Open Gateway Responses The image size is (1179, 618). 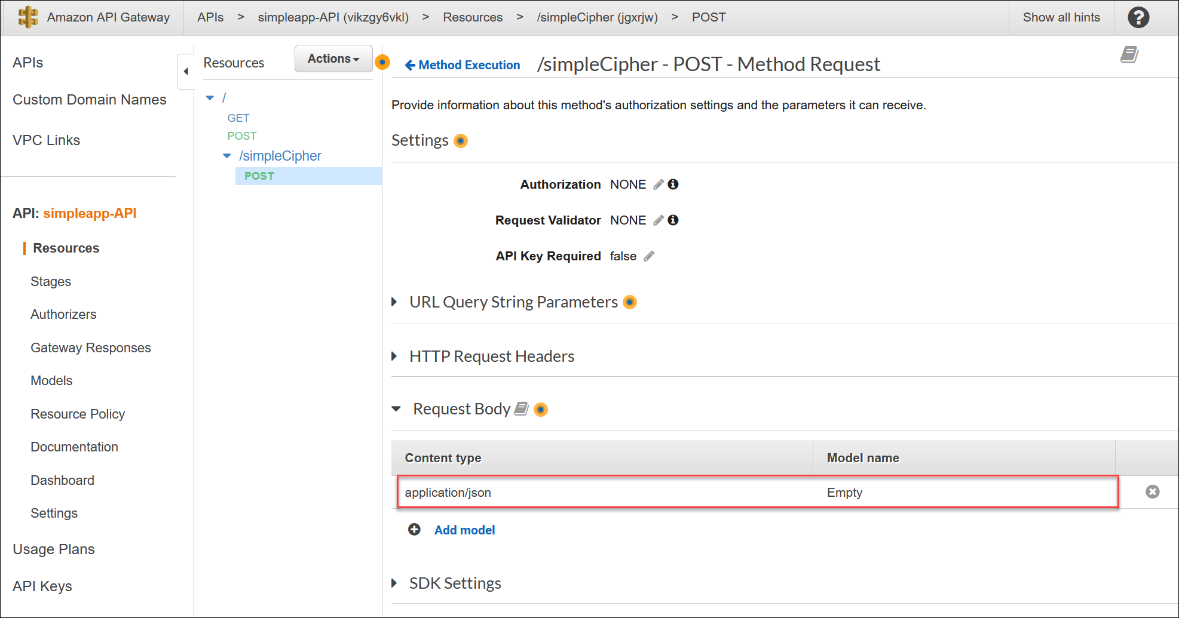[x=91, y=348]
